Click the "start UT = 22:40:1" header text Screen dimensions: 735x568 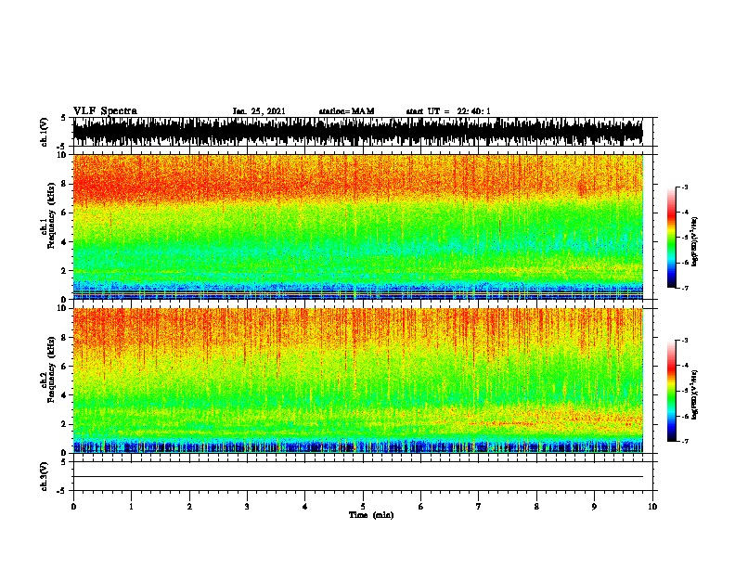448,111
